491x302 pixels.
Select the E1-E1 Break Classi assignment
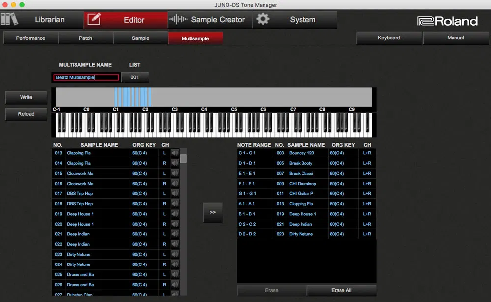pos(306,173)
